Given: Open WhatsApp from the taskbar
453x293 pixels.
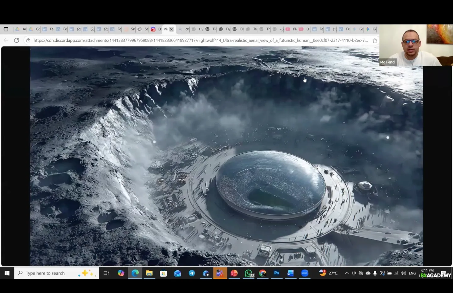Looking at the screenshot, I should coord(249,273).
